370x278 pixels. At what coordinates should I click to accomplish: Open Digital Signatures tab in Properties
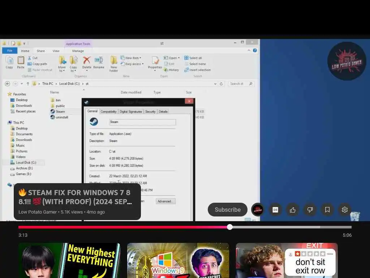click(x=131, y=111)
